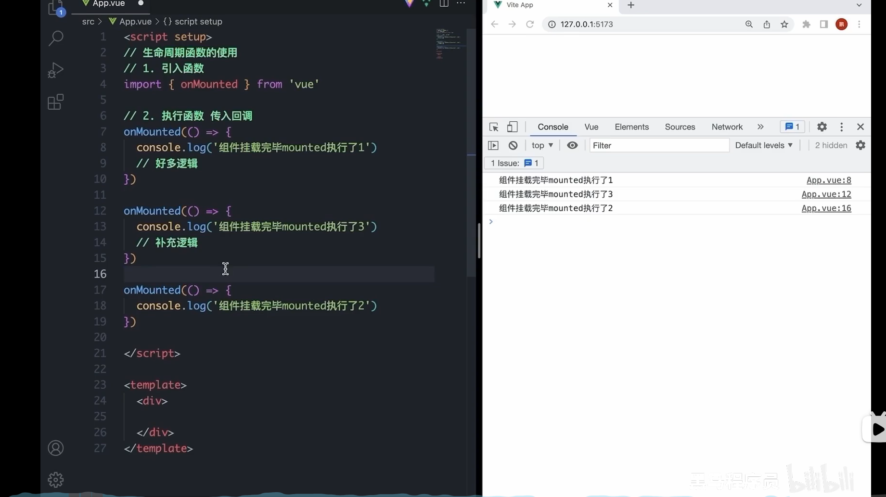Screen dimensions: 886x497
Task: Open the Chrome profile avatar
Action: pos(842,24)
